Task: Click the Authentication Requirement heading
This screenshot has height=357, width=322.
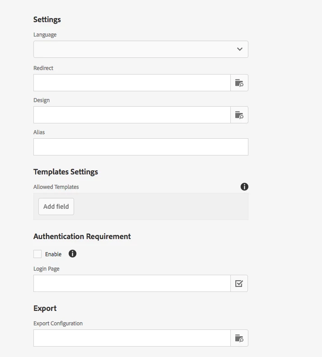Action: (x=82, y=236)
